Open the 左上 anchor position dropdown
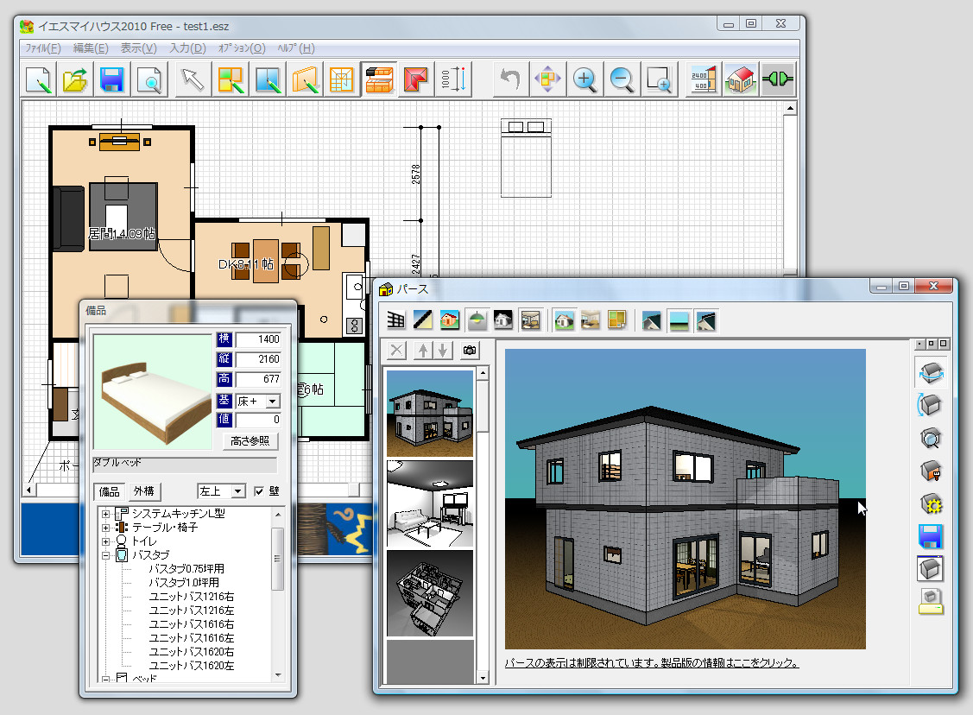The image size is (973, 715). tap(238, 491)
